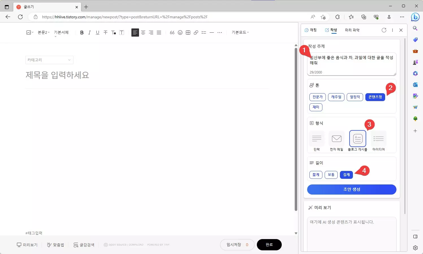Screen dimensions: 423x254
Task: Click the Bold formatting icon
Action: pyautogui.click(x=82, y=33)
